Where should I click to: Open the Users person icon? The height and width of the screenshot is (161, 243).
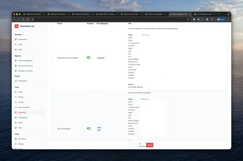[16, 92]
